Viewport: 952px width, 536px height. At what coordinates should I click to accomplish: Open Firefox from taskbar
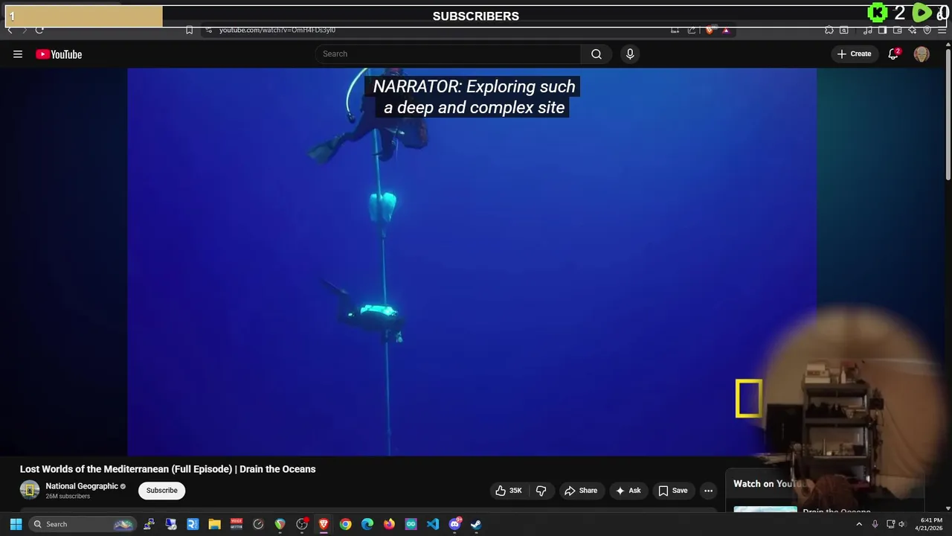(389, 524)
